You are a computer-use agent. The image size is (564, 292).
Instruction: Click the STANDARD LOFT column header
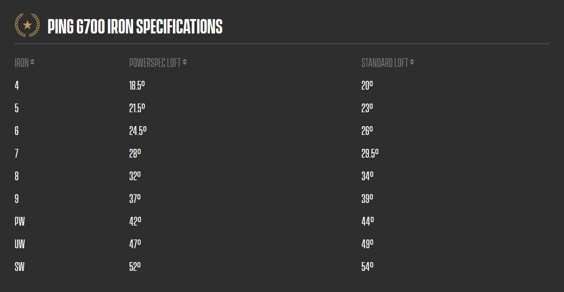[x=384, y=63]
